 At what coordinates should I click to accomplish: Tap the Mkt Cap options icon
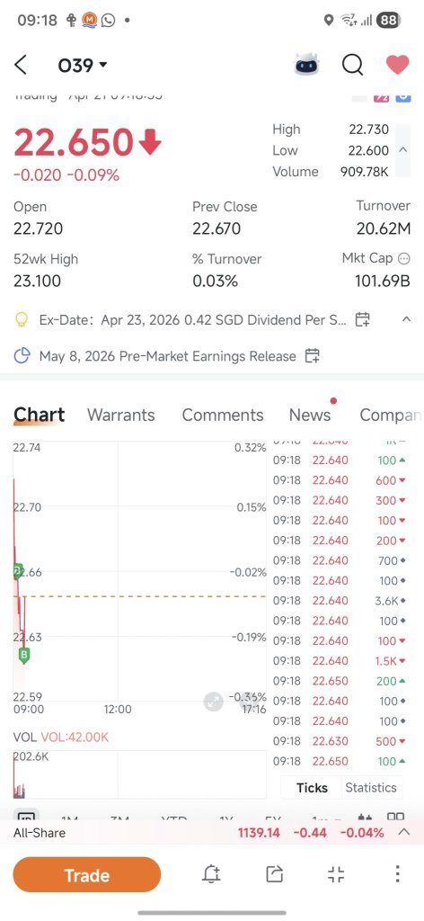coord(404,258)
